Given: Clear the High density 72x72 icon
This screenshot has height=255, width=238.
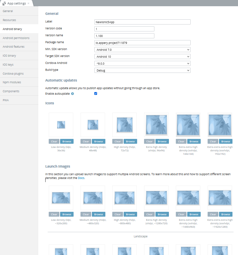Looking at the screenshot, I should [x=118, y=141].
